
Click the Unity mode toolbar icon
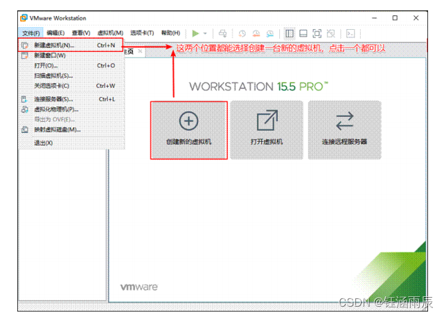[x=330, y=34]
